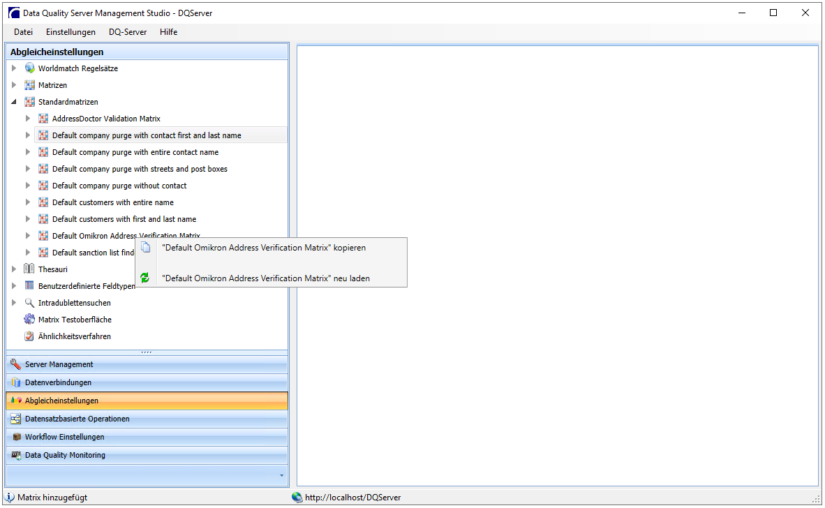Click the Abgleicheinstellungen panel header
Viewport: 825px width, 508px height.
click(x=147, y=52)
